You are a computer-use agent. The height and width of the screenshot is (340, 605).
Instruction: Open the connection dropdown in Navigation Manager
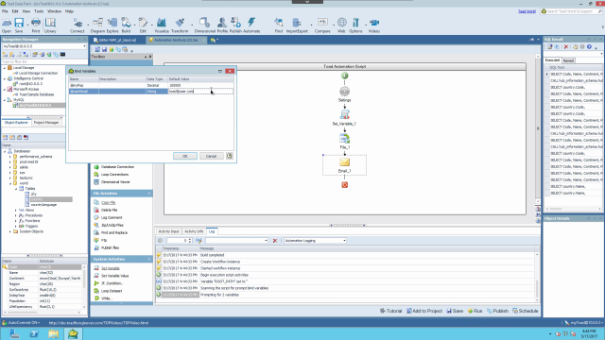[x=84, y=46]
